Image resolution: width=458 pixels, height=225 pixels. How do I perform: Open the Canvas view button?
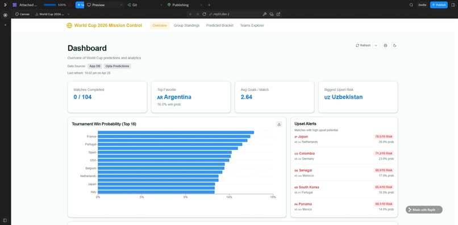click(x=23, y=14)
